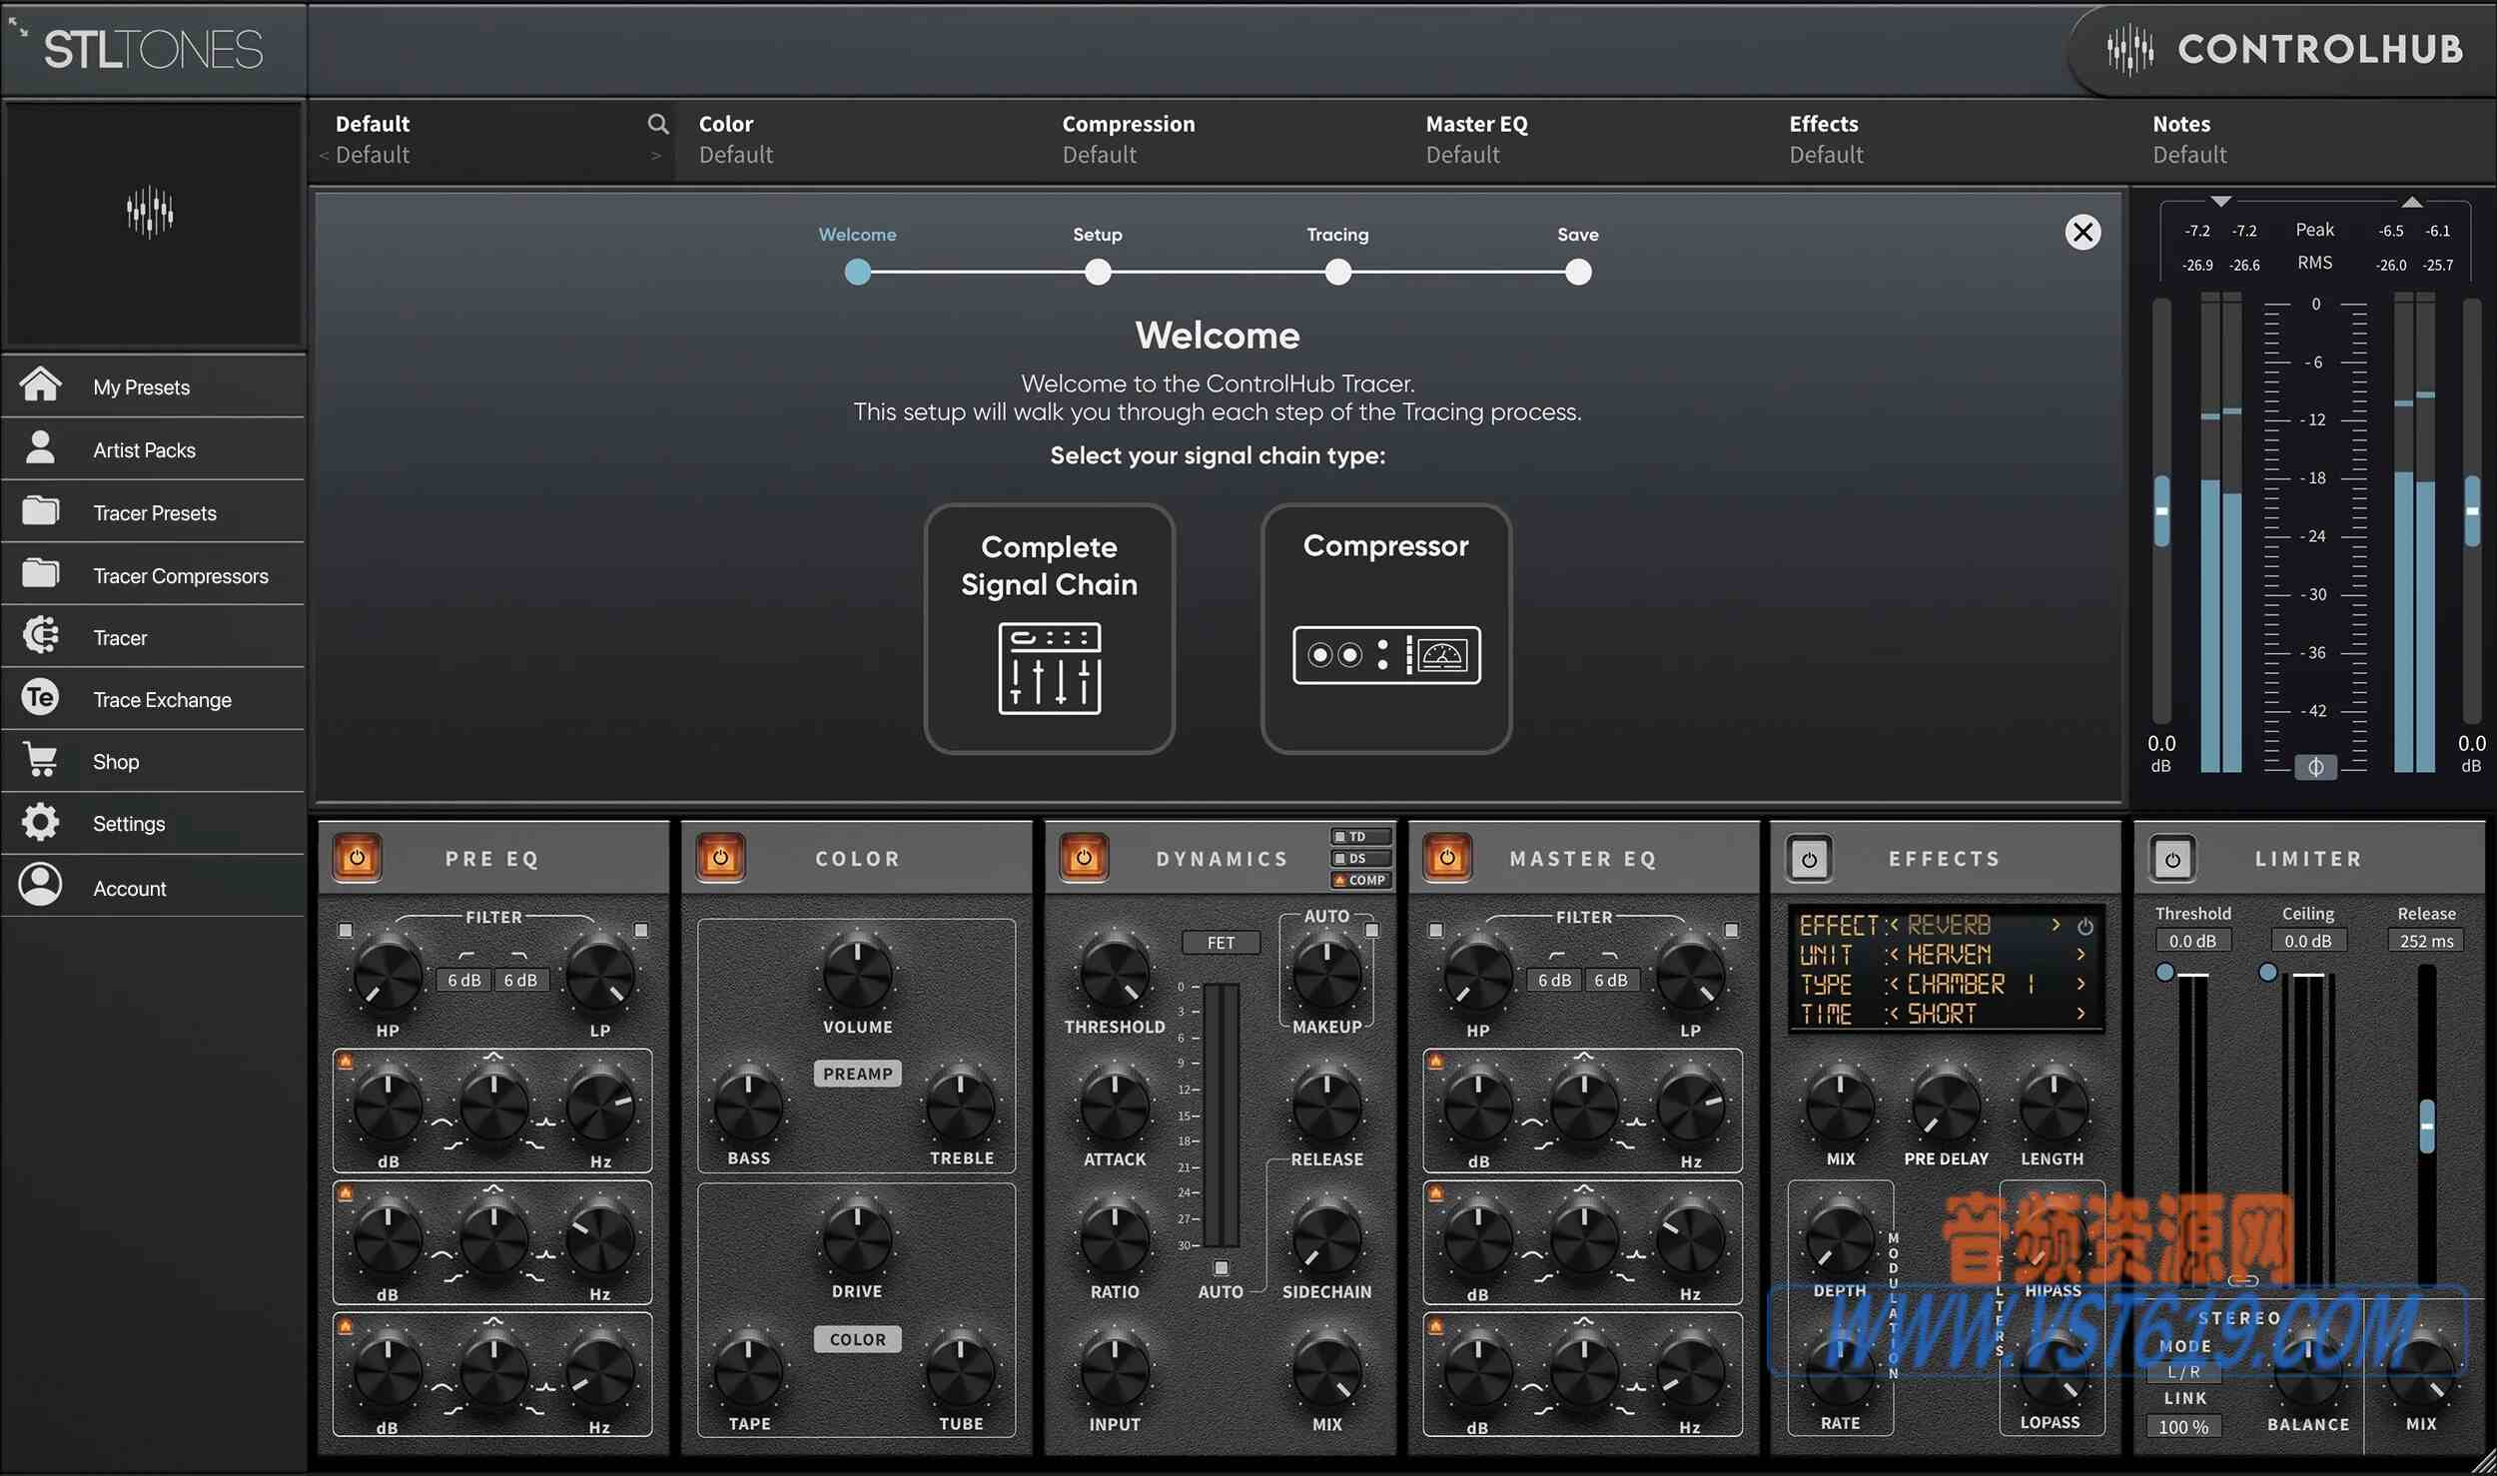Open the preset search magnifier
The width and height of the screenshot is (2497, 1476).
659,123
